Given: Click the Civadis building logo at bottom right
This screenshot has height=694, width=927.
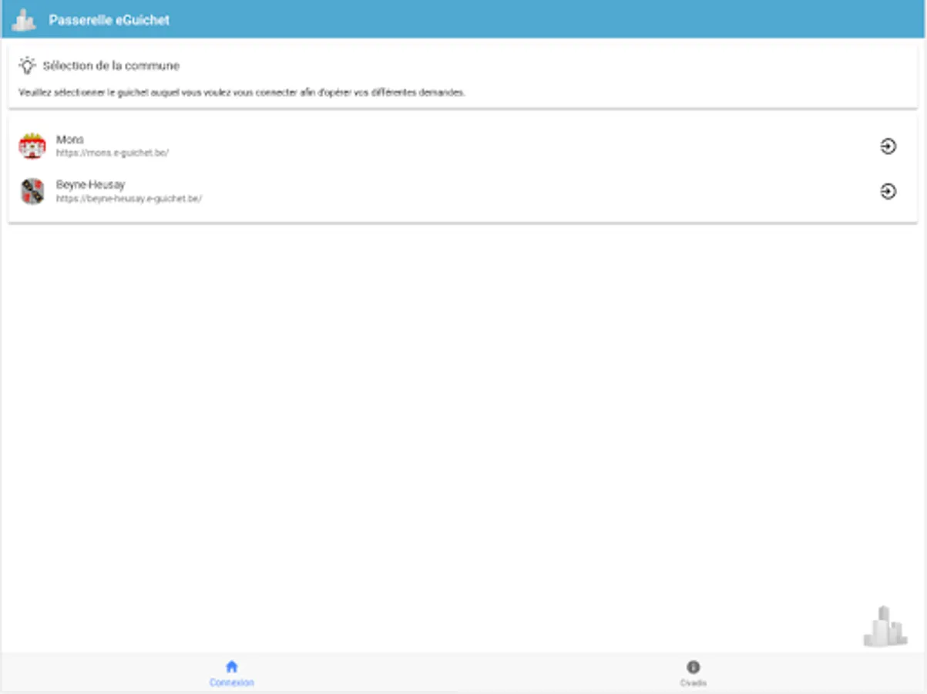Looking at the screenshot, I should point(884,628).
